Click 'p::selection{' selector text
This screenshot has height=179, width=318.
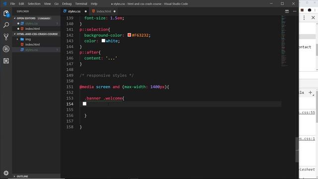(95, 30)
